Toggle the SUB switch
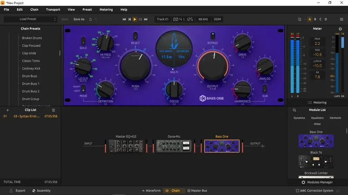348x195 pixels. (x=265, y=89)
